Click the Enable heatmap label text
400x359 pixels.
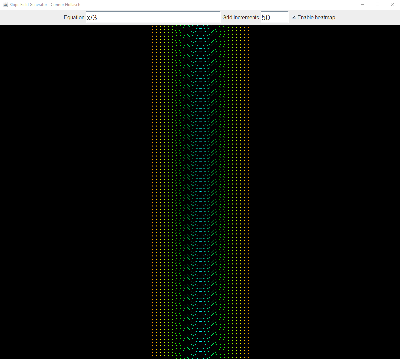coord(316,17)
